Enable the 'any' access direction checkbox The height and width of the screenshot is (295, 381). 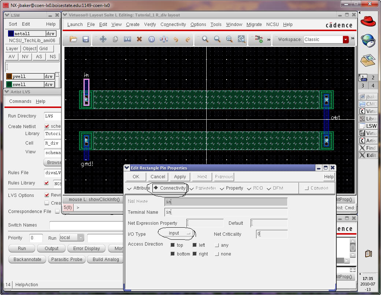[x=217, y=245]
